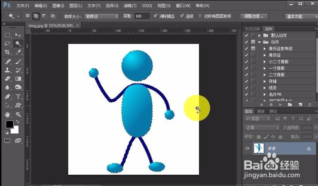Viewport: 318px width, 186px height.
Task: Select the Spot Healing Brush tool
Action: tap(7, 61)
